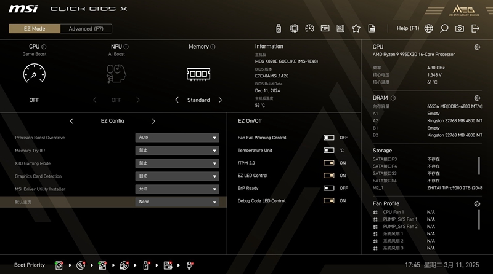Click the Storage list scrollbar
Image resolution: width=493 pixels, height=274 pixels.
(479, 166)
